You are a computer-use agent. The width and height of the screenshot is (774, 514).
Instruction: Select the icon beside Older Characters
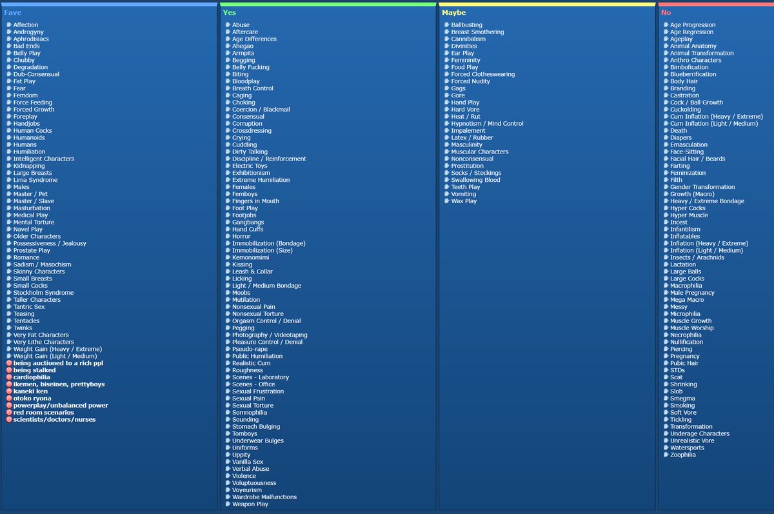tap(9, 237)
